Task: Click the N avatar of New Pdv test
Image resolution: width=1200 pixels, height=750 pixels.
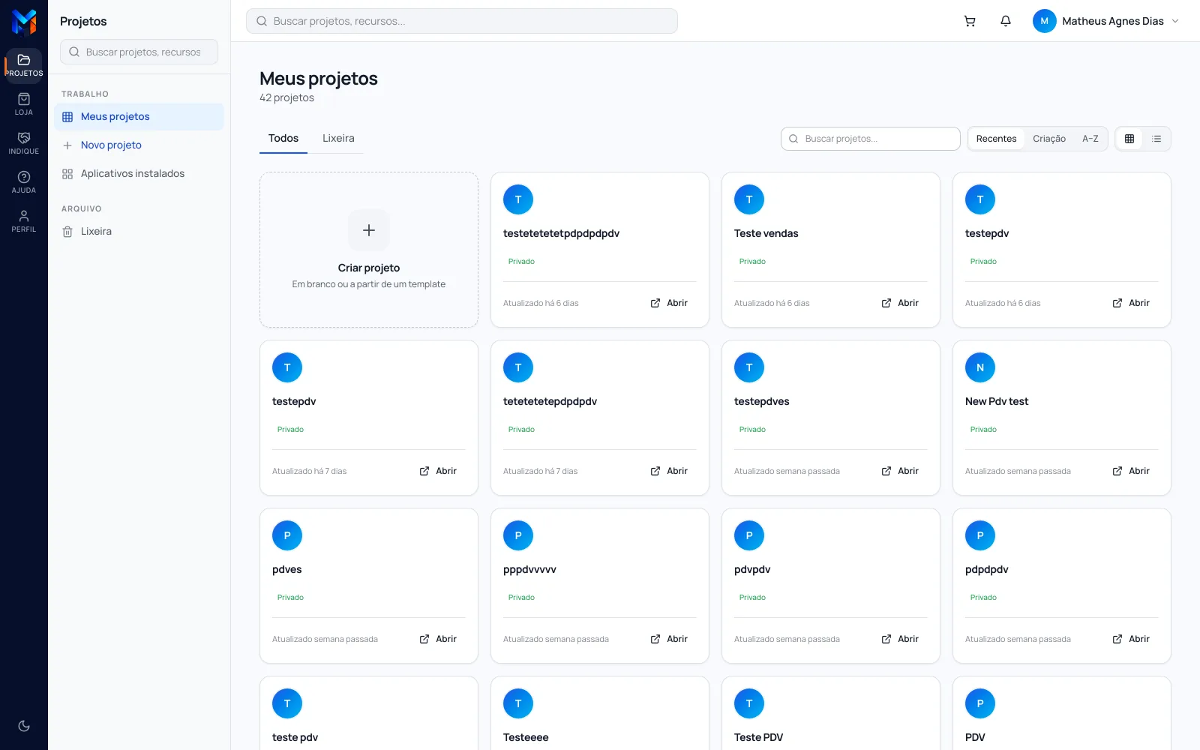Action: (x=980, y=367)
